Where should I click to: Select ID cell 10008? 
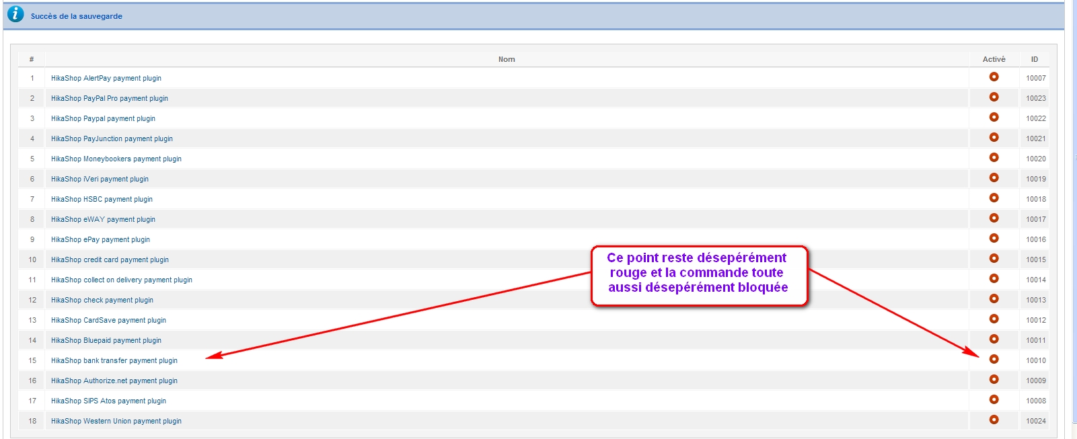(x=1036, y=401)
